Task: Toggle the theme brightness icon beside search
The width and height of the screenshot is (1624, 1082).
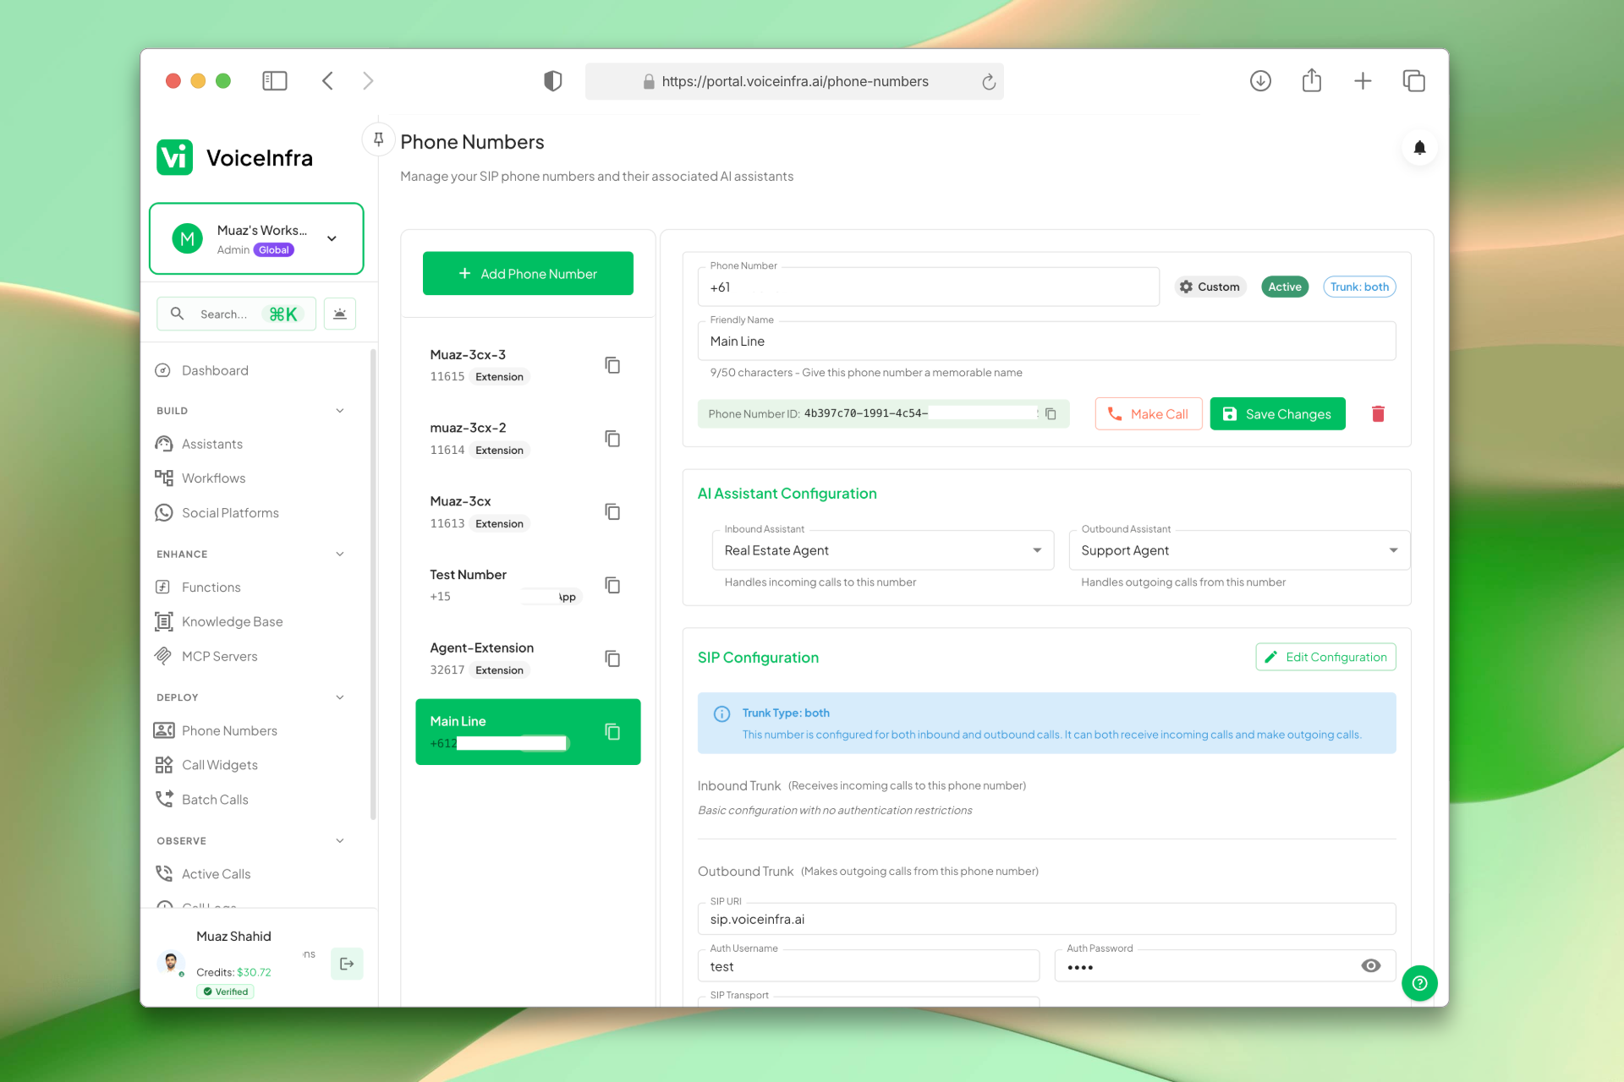Action: pyautogui.click(x=340, y=314)
